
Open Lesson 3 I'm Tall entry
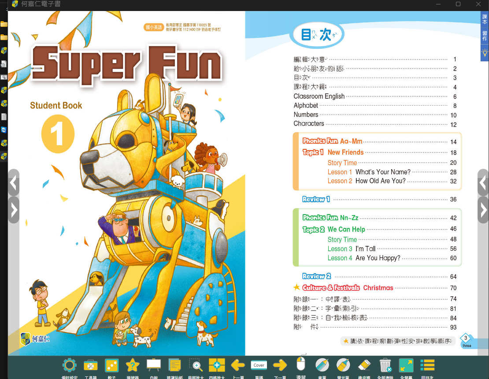[x=392, y=249]
